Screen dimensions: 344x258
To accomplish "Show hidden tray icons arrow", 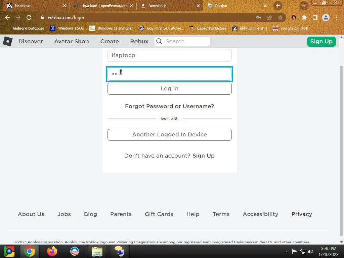I will click(286, 252).
